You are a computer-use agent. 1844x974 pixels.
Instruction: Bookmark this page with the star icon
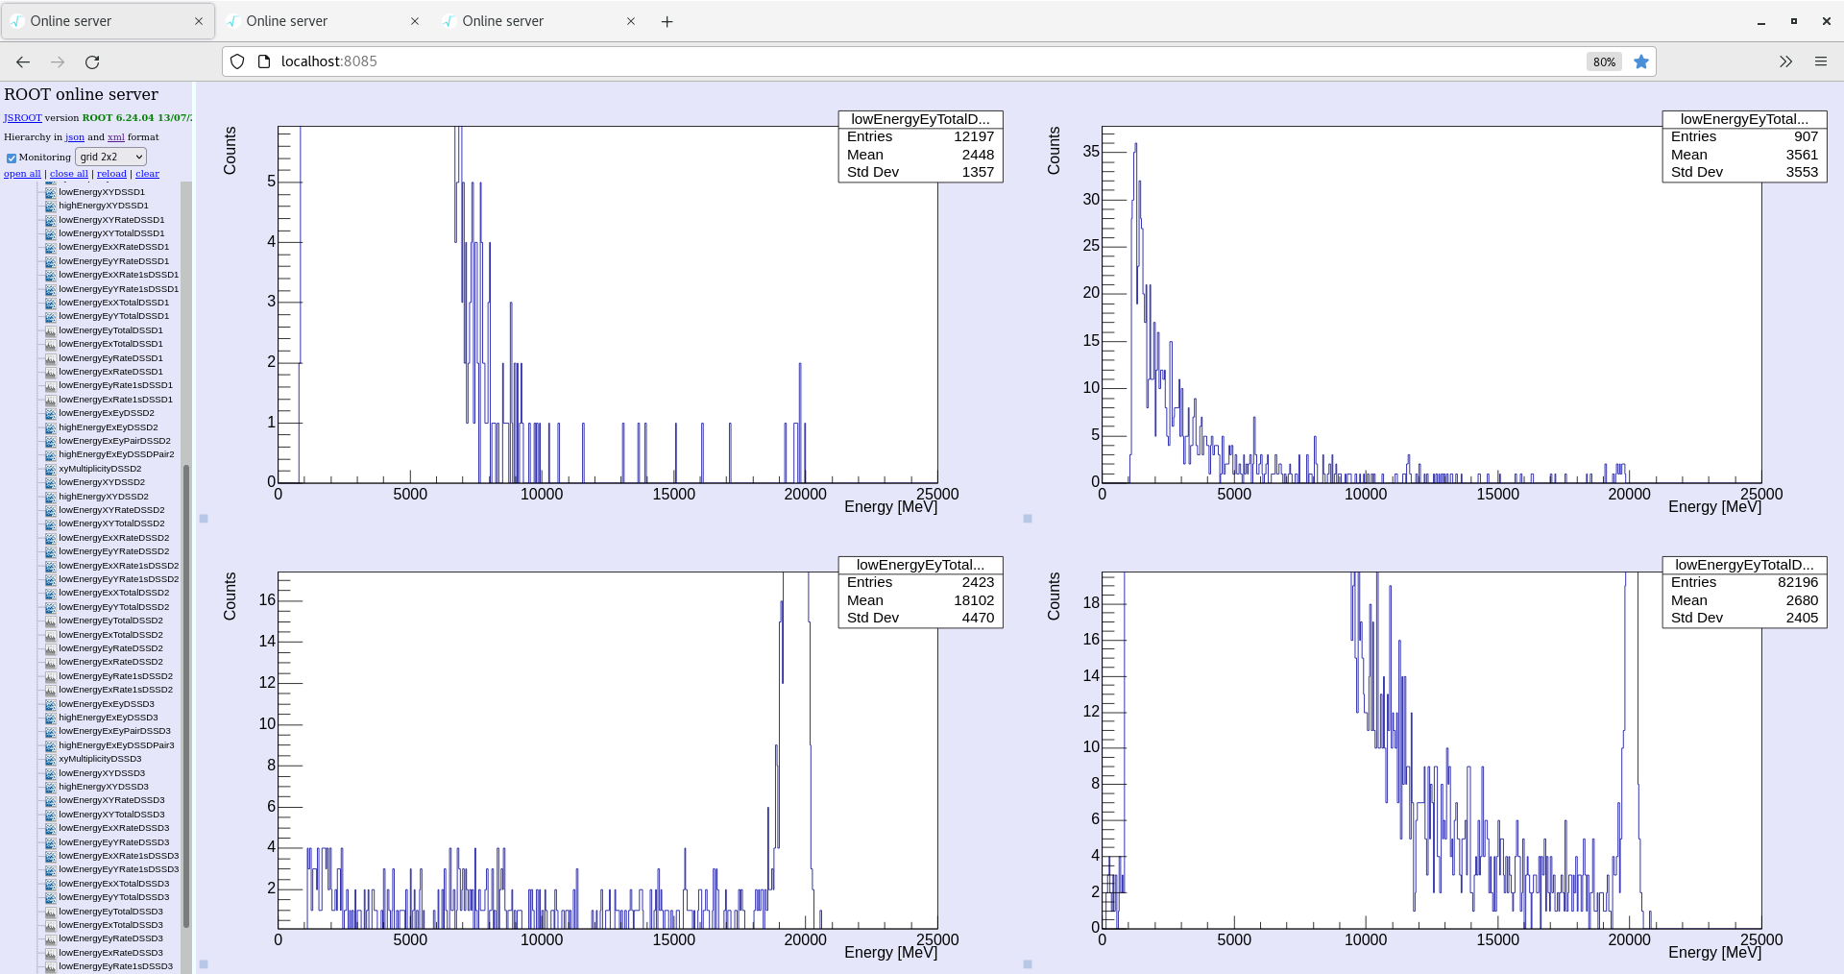point(1641,61)
